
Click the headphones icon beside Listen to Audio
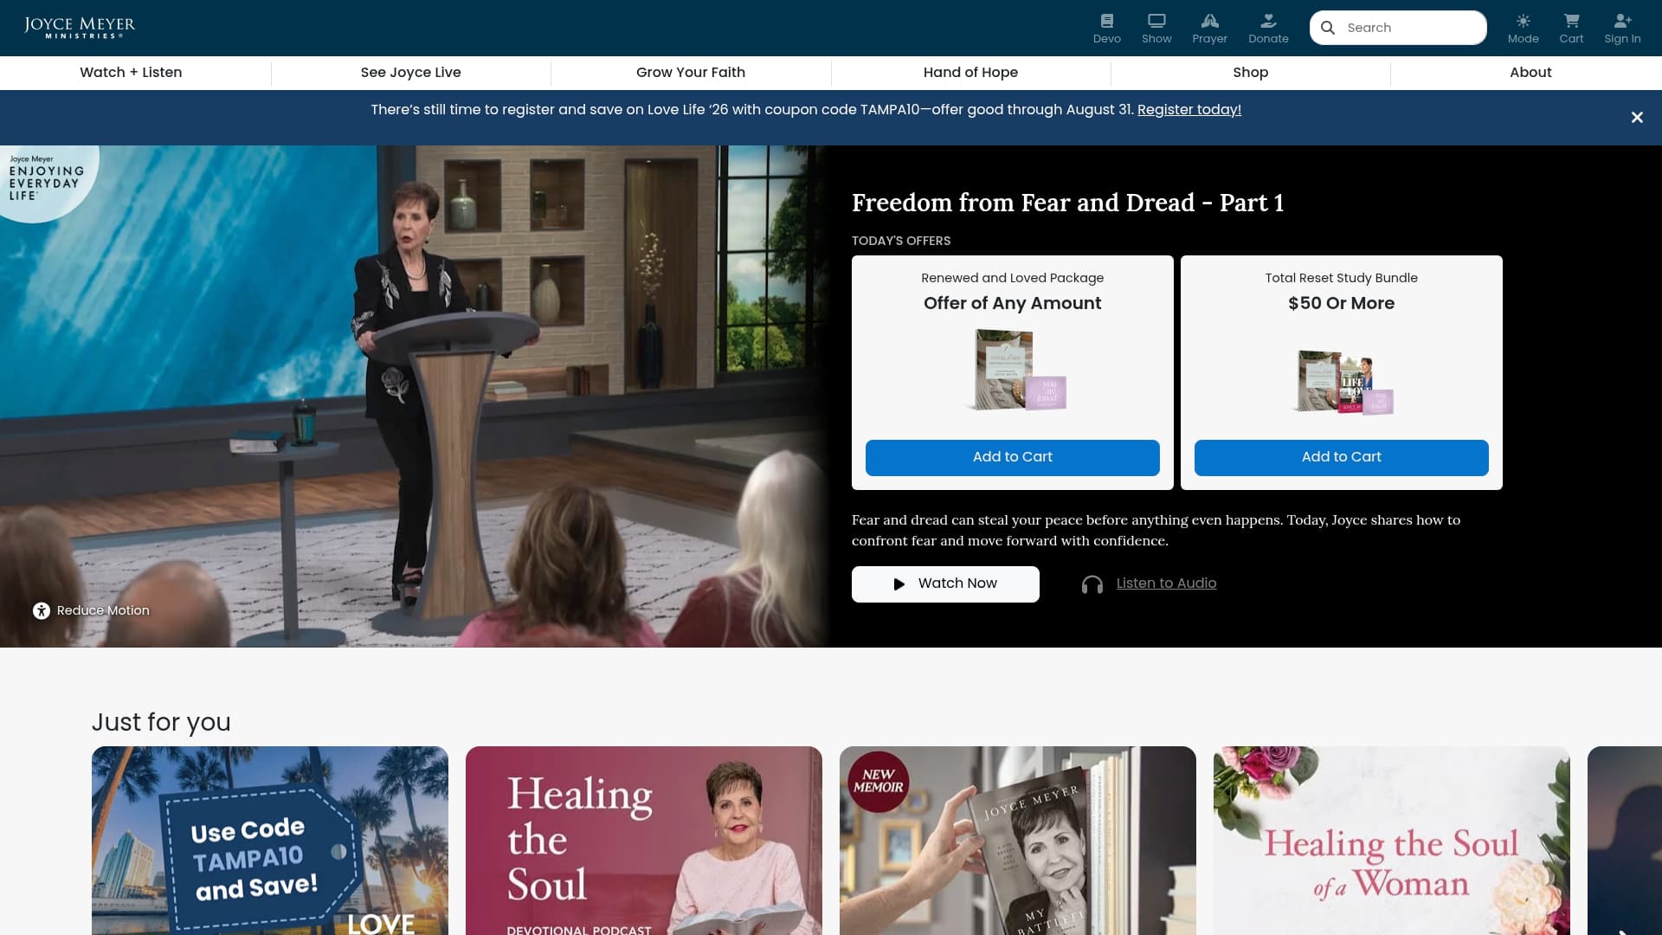(1092, 585)
